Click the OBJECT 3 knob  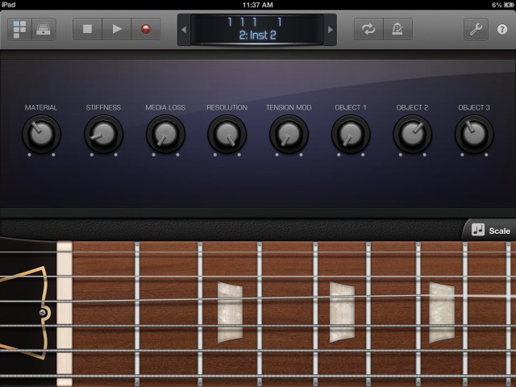(x=474, y=133)
